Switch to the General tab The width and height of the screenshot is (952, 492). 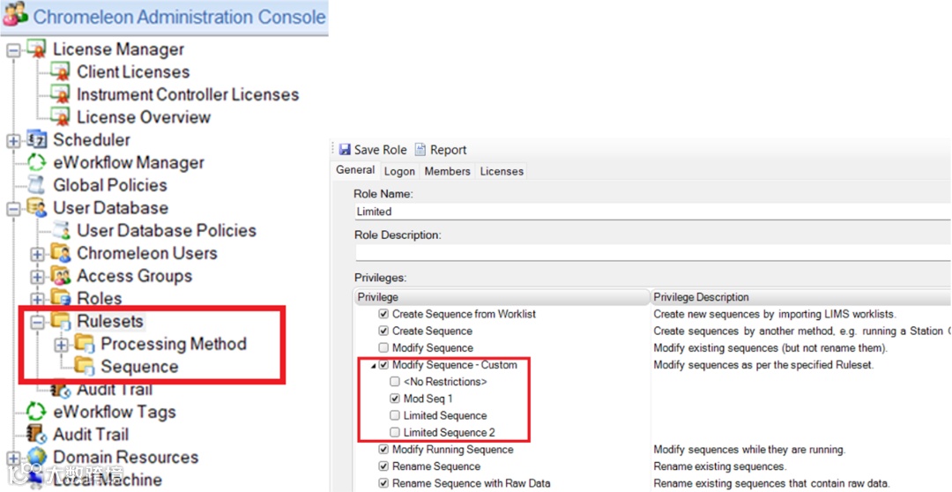(355, 171)
